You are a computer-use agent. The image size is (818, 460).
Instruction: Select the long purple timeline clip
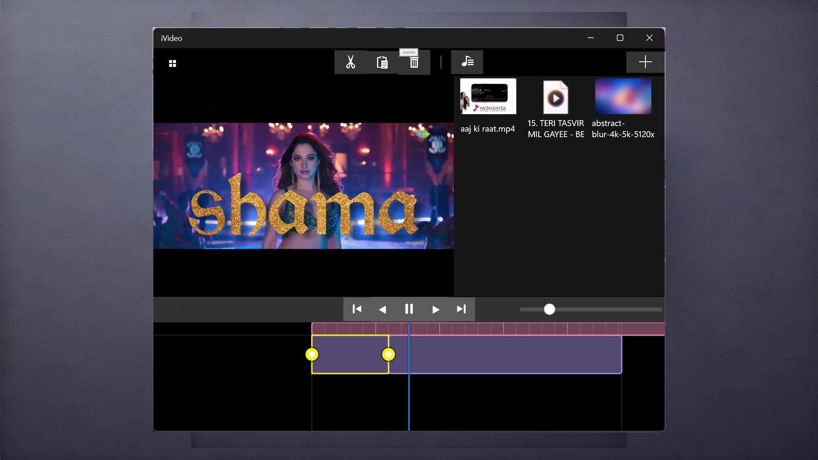pos(511,354)
